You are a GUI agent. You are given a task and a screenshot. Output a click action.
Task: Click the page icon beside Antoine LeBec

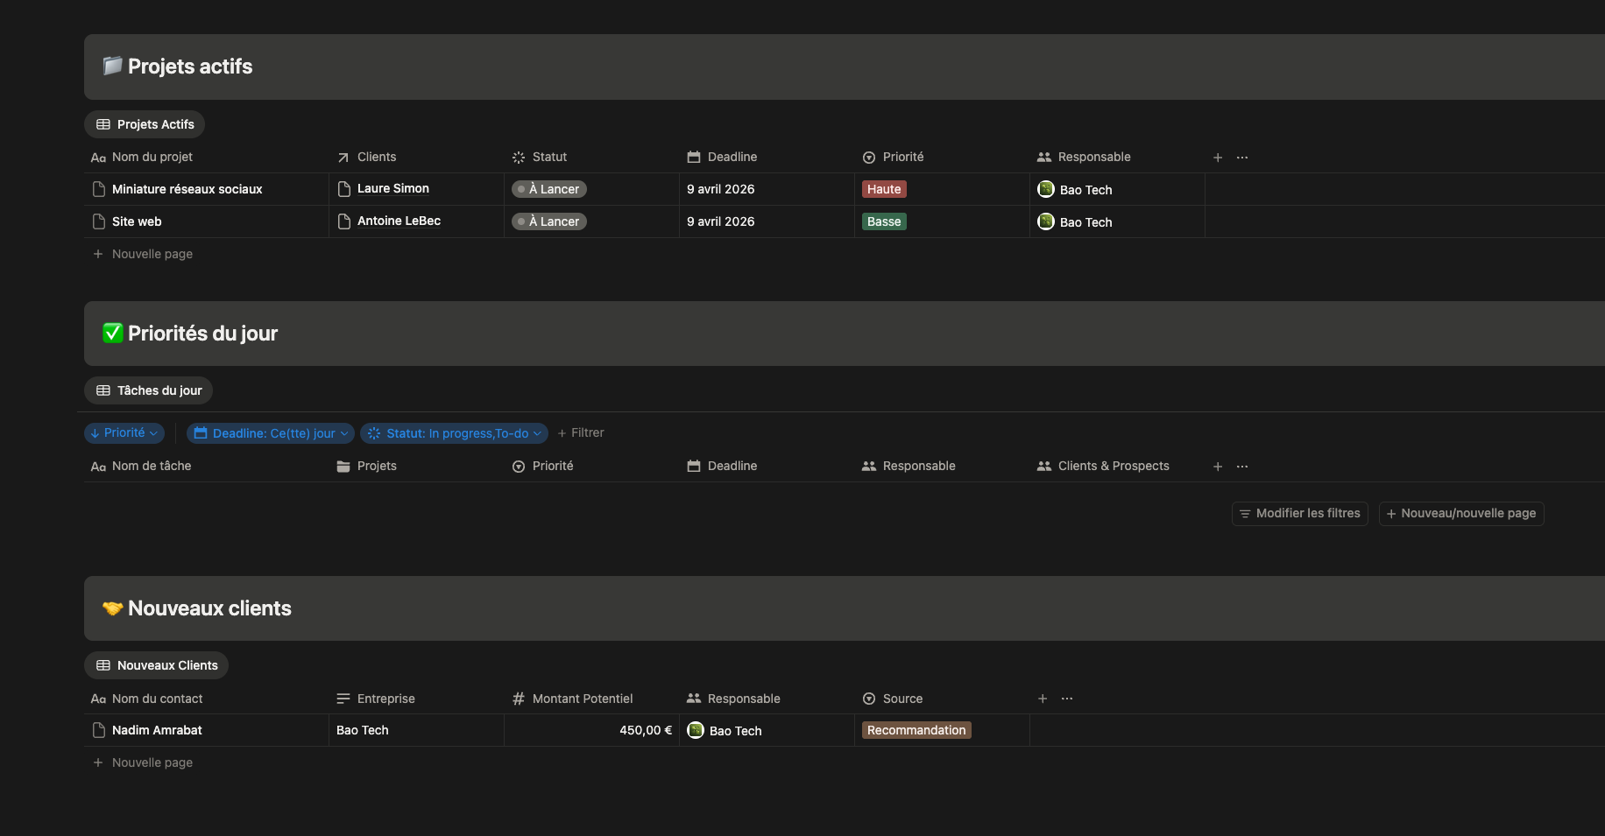344,221
